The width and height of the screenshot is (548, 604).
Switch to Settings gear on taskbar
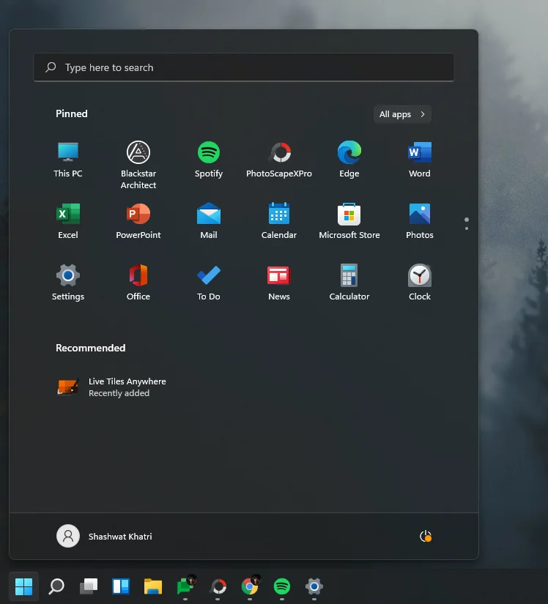(314, 586)
